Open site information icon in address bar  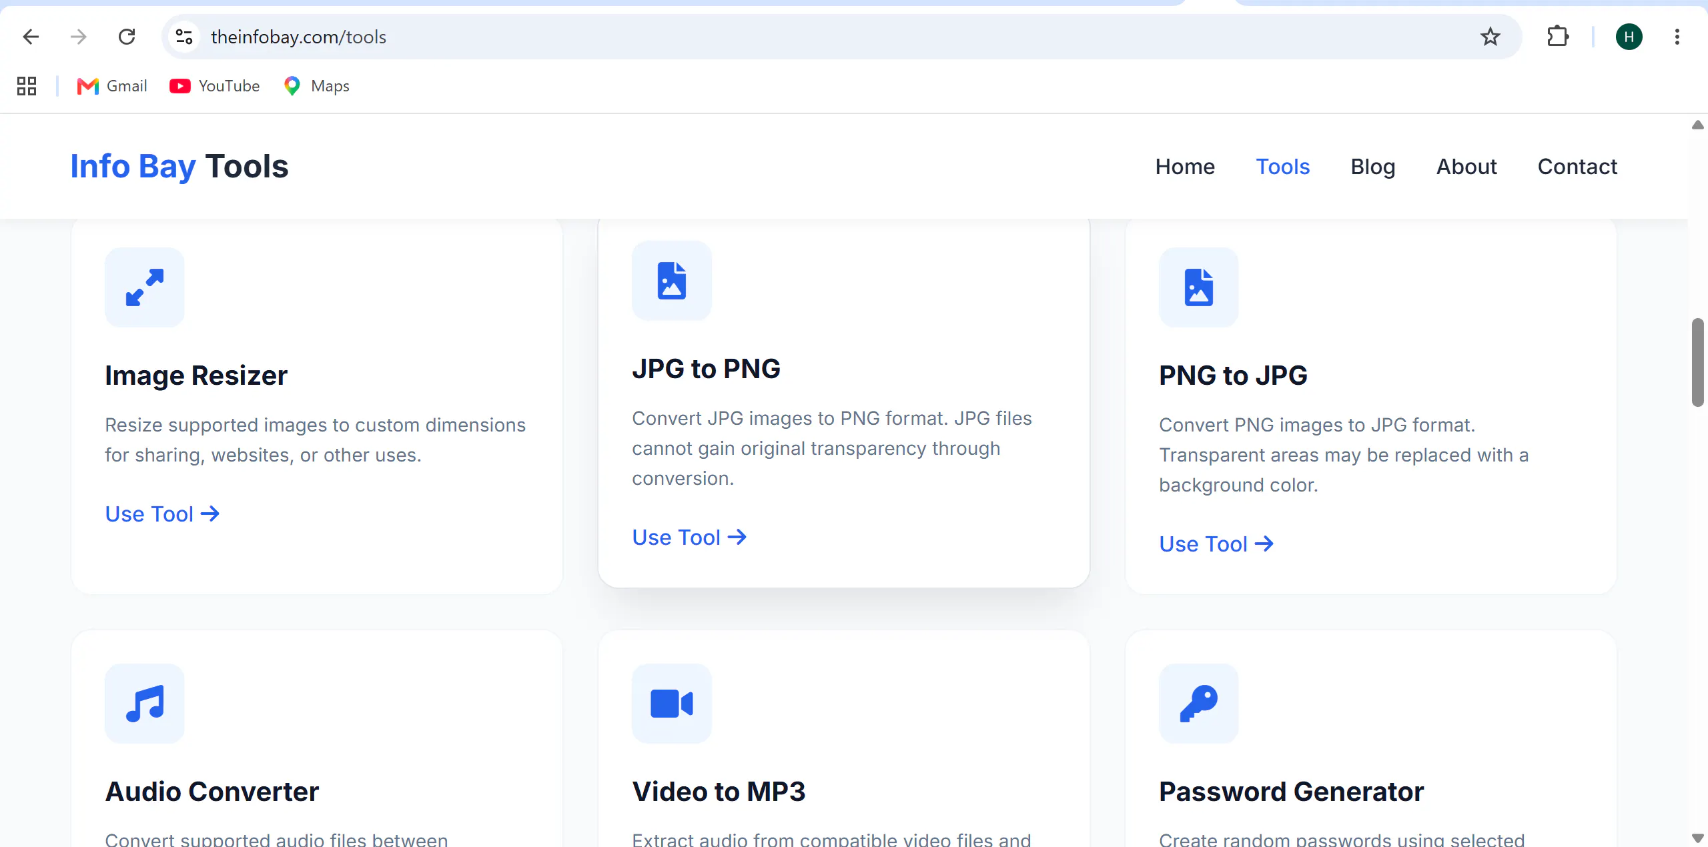tap(184, 37)
